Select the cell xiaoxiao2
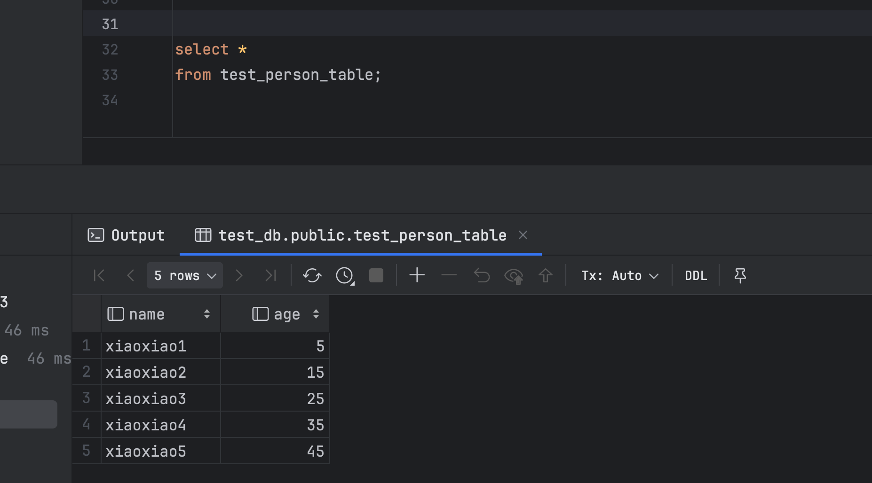The image size is (872, 483). 161,372
